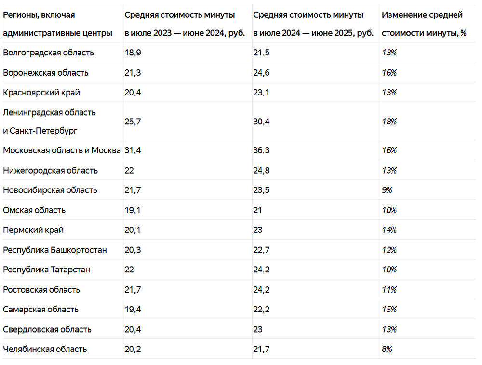482x365 pixels.
Task: Select the 9% change for Новосибирская область
Action: [387, 190]
